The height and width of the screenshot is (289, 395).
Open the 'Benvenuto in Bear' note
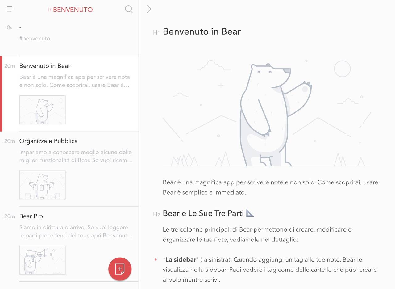pos(45,66)
